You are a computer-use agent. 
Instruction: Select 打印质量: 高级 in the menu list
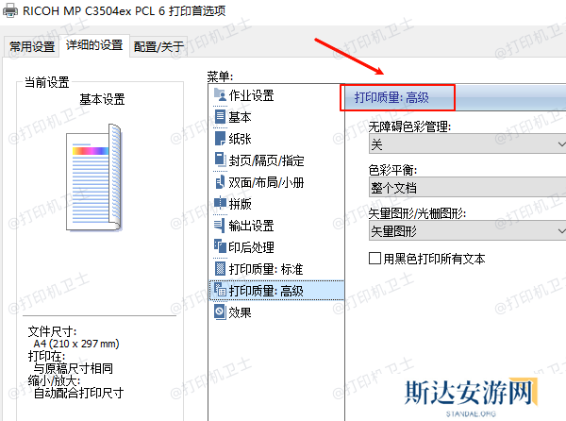click(276, 291)
